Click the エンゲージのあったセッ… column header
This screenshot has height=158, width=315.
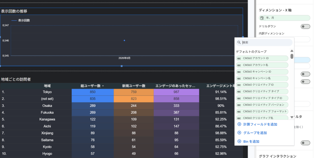(x=175, y=86)
